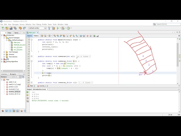Click the New Project toolbar icon
The image size is (181, 136).
(7, 28)
